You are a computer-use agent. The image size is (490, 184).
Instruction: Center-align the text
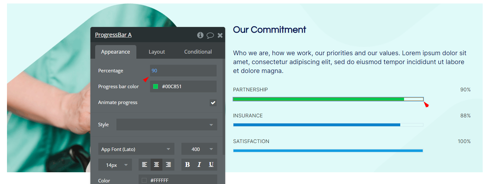[156, 165]
